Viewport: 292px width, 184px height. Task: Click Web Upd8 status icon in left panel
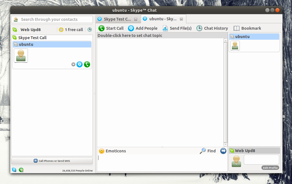pyautogui.click(x=15, y=29)
